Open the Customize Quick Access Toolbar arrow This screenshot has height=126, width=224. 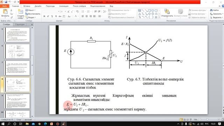coord(18,2)
